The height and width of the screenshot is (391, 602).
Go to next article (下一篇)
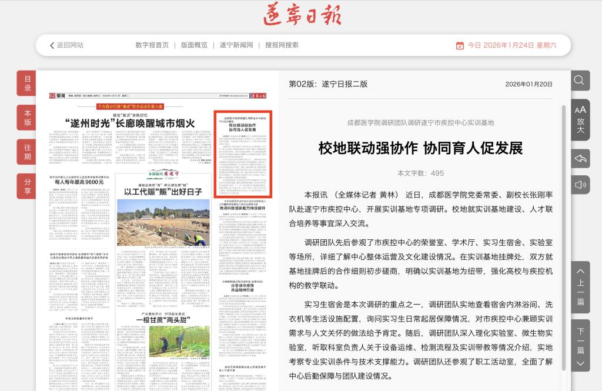pos(580,347)
